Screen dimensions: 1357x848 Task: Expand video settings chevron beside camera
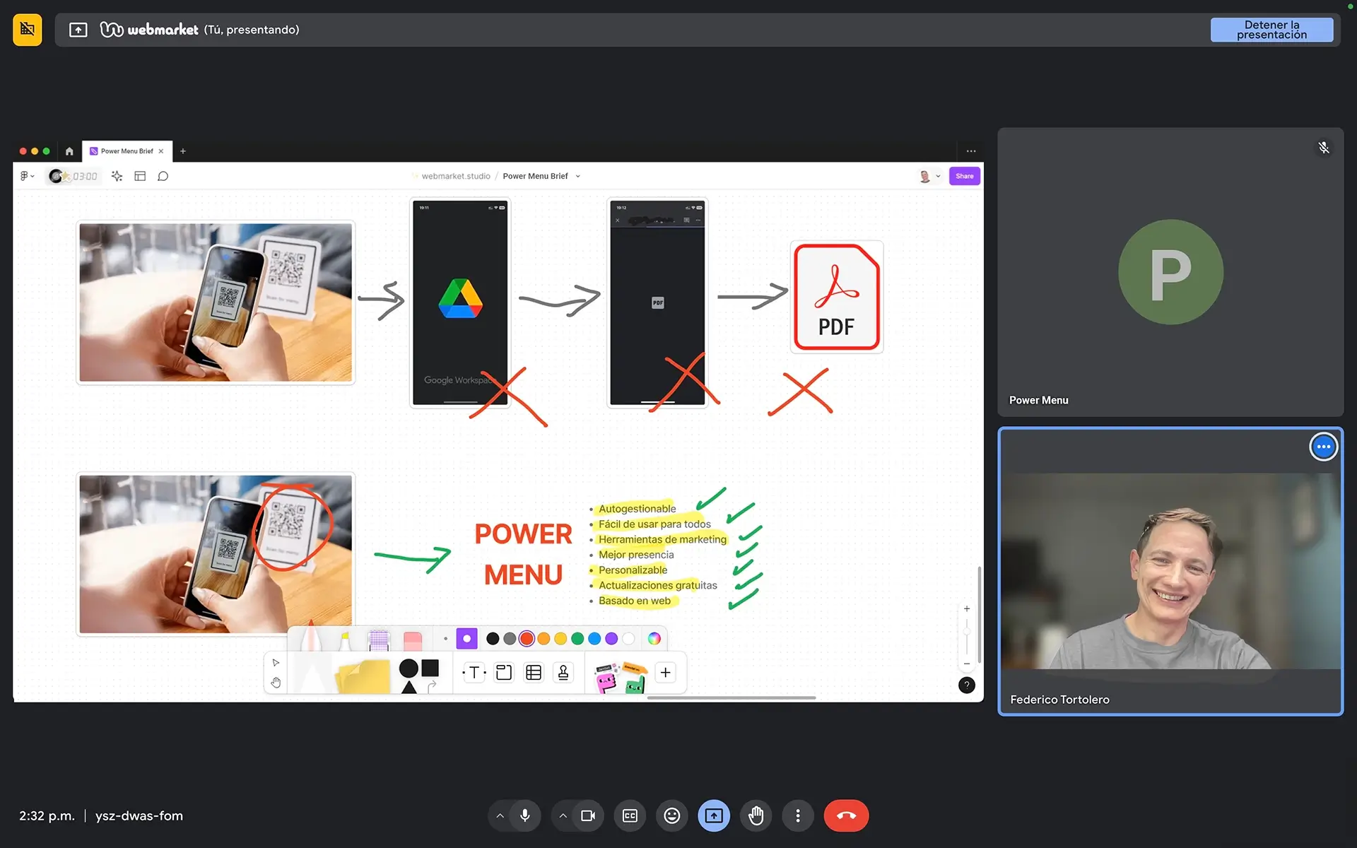coord(563,815)
